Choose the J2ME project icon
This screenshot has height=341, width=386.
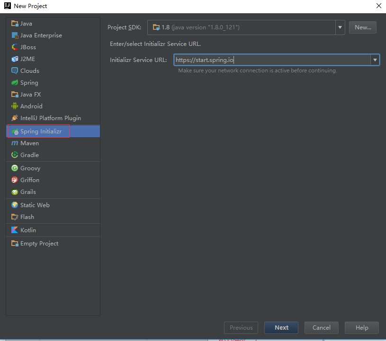[15, 59]
